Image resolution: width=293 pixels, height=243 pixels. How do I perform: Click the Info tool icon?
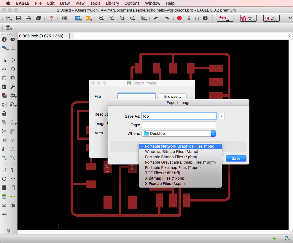point(4,39)
